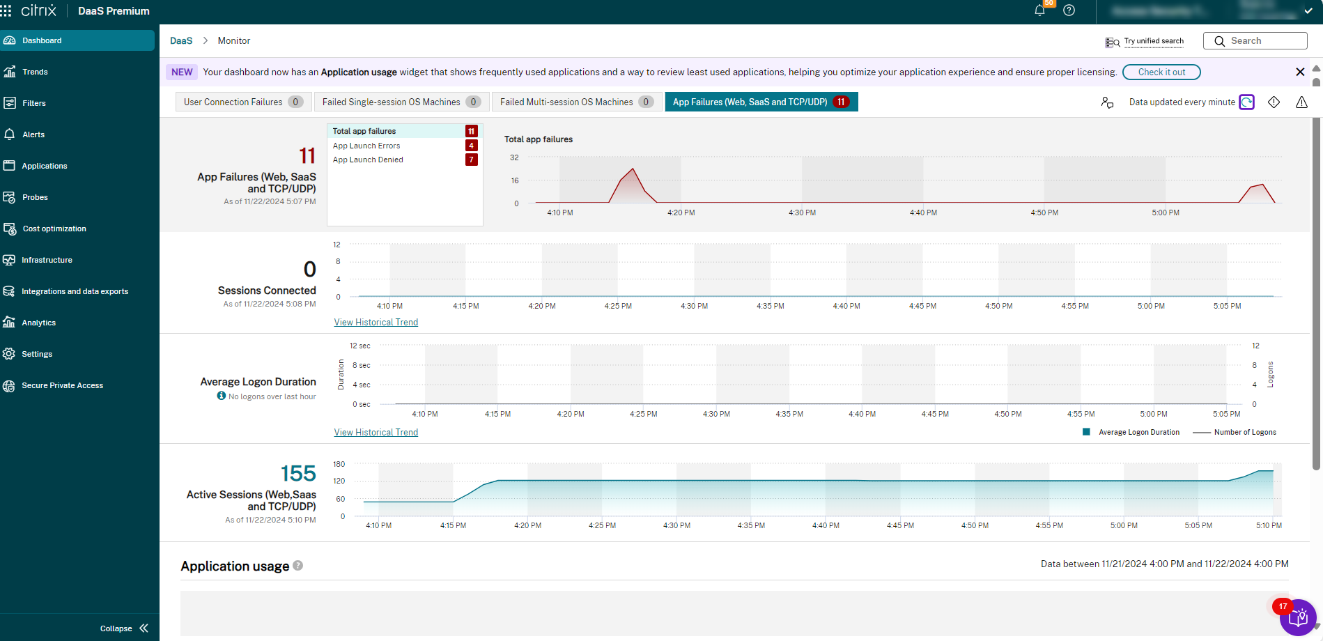1323x641 pixels.
Task: Expand the account dropdown chevron
Action: click(x=1308, y=11)
